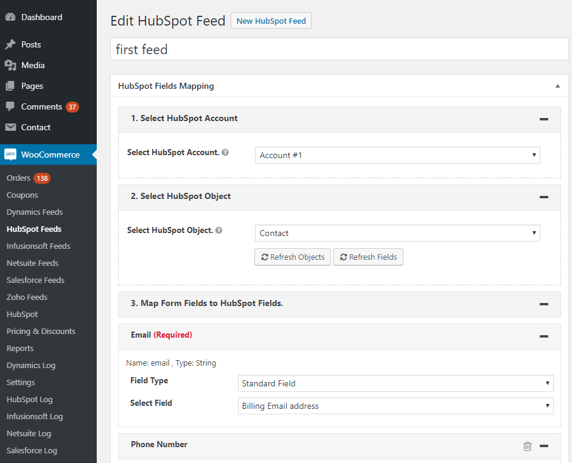
Task: Open the Contact object dropdown
Action: click(x=397, y=233)
